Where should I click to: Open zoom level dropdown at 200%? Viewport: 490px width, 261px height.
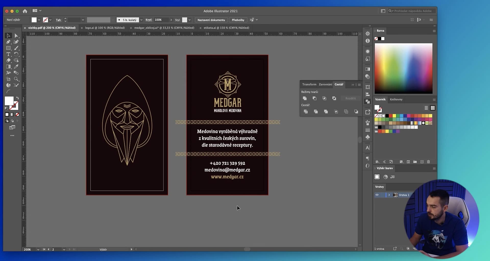click(x=38, y=250)
